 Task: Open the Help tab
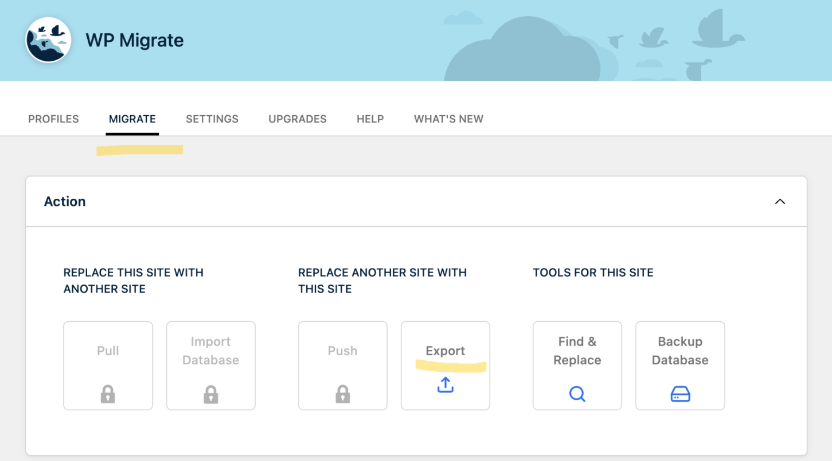(x=370, y=119)
